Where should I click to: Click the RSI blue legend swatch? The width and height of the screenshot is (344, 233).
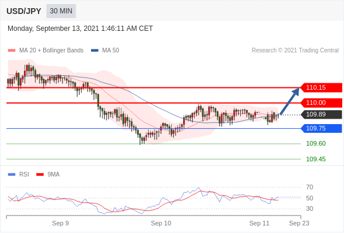pos(12,175)
